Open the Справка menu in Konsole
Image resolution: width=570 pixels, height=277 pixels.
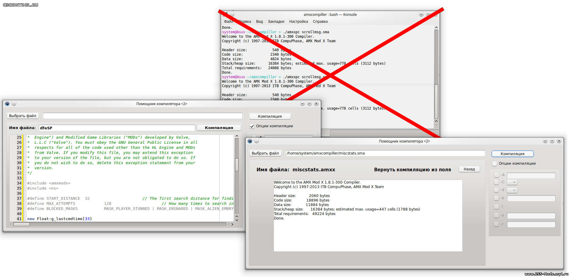pos(320,22)
